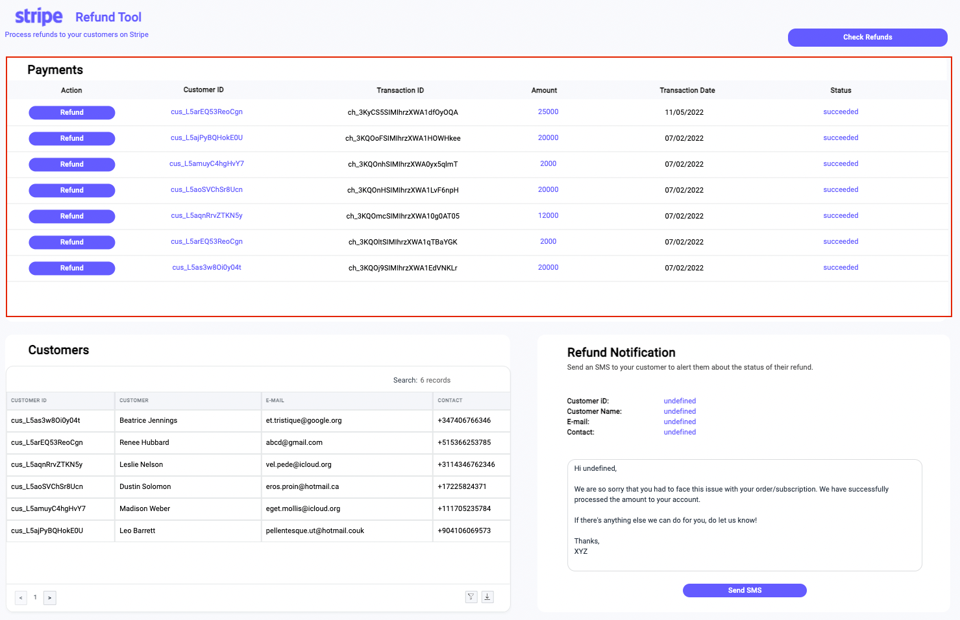Open customer link cus_L5as3w8Oi0y04t in Payments
This screenshot has height=620, width=960.
[x=206, y=267]
